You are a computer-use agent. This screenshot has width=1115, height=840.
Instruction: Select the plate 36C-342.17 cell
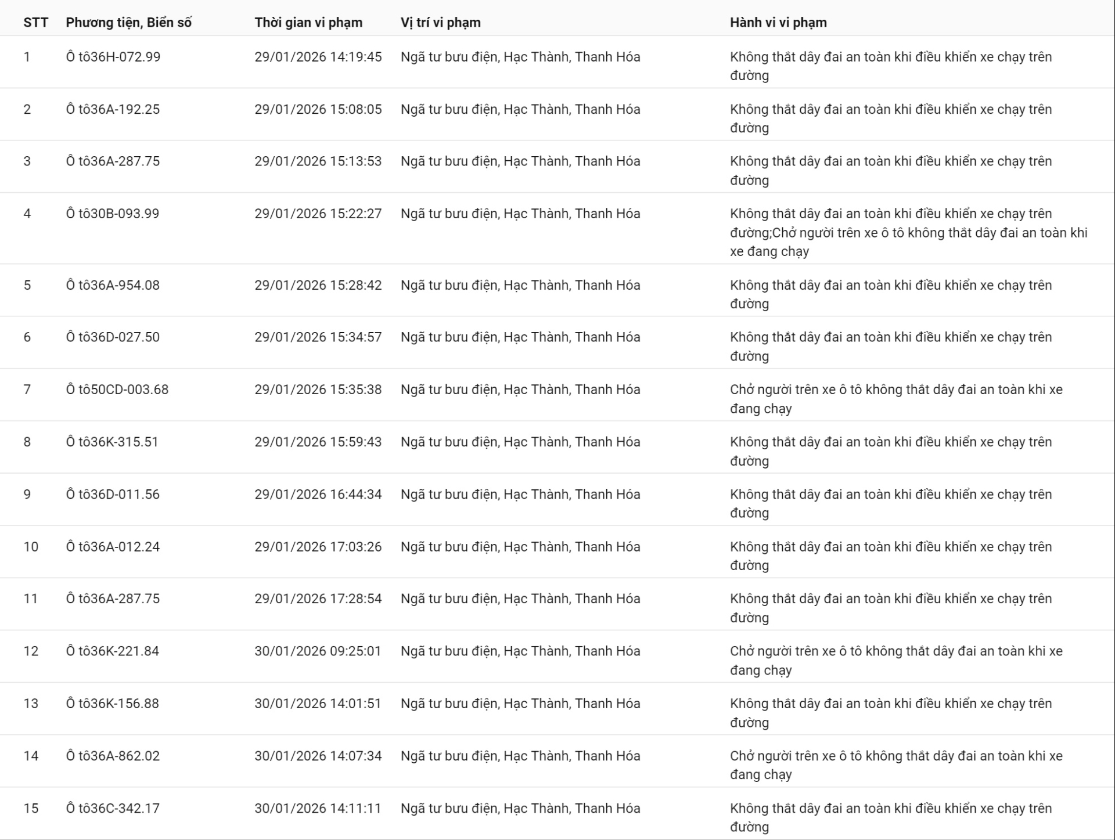click(113, 808)
